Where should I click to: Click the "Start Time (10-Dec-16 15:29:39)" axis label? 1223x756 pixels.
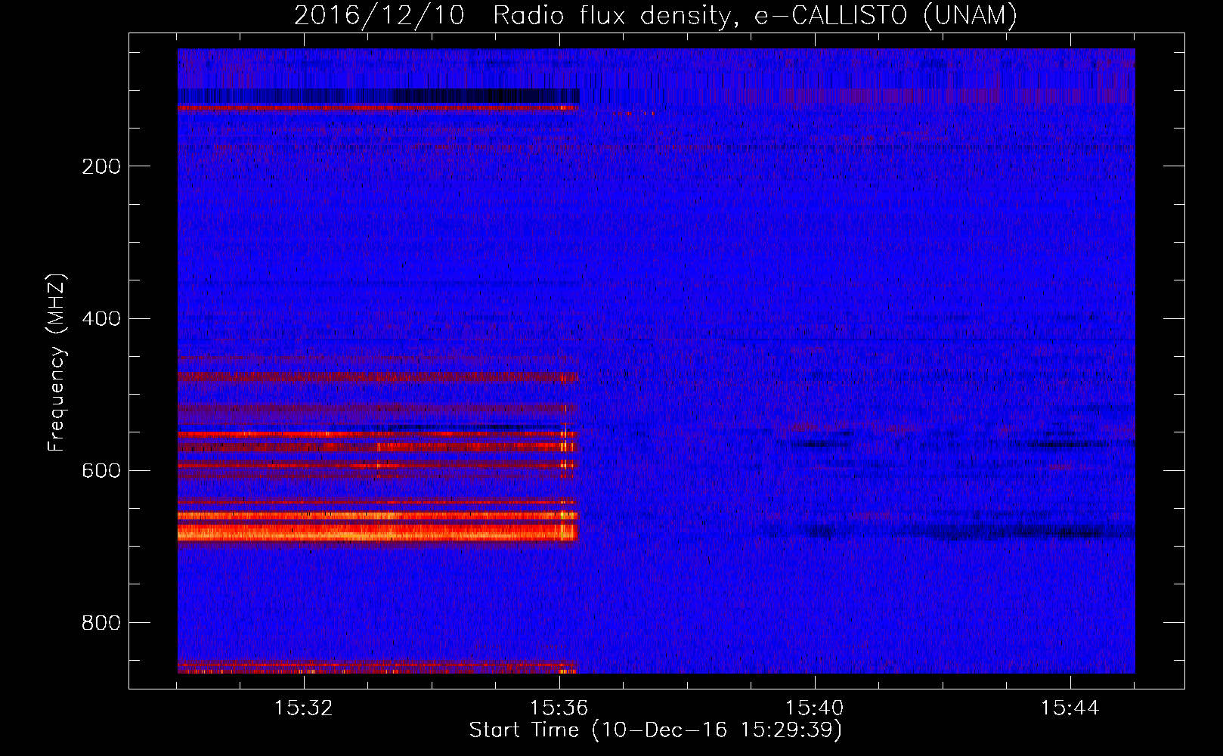click(655, 730)
